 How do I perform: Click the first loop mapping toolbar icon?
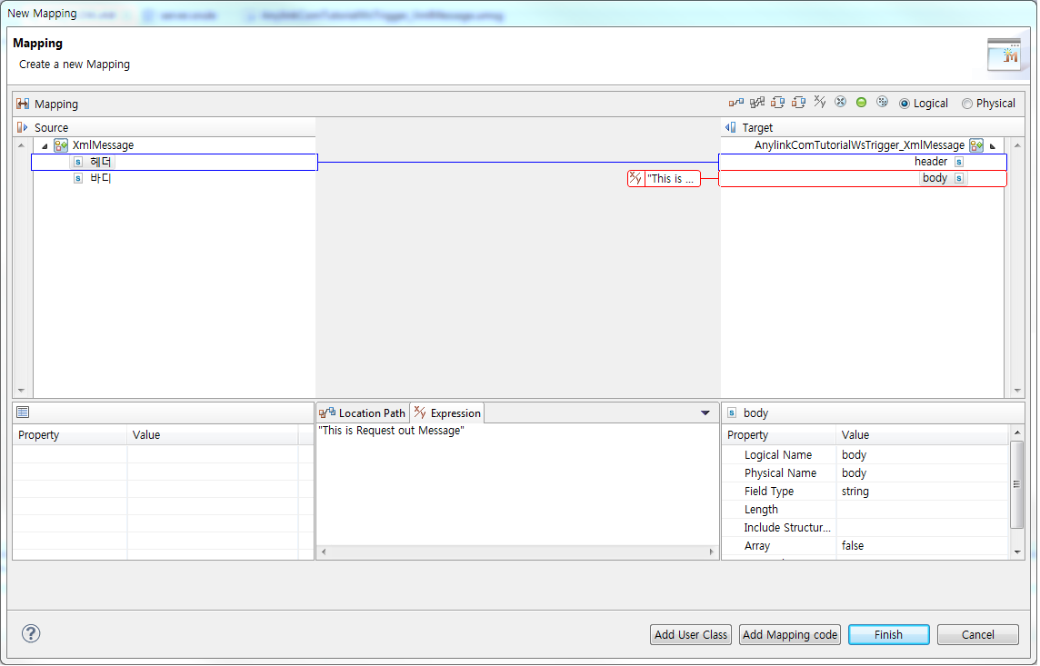778,102
